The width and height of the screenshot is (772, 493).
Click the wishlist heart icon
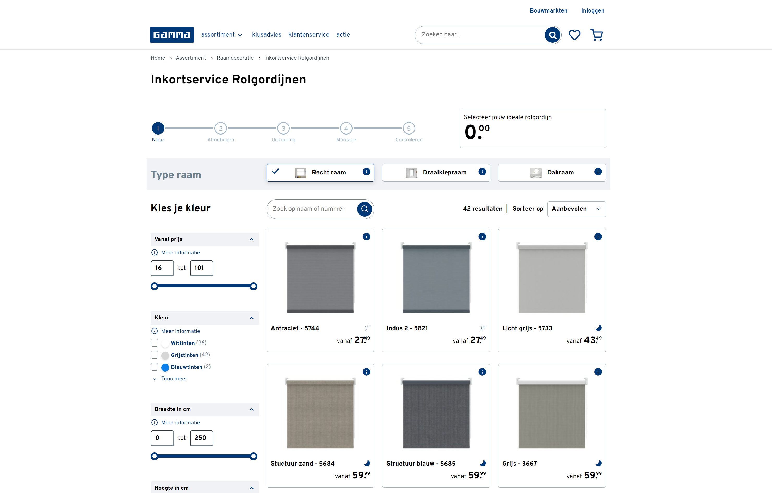[574, 35]
